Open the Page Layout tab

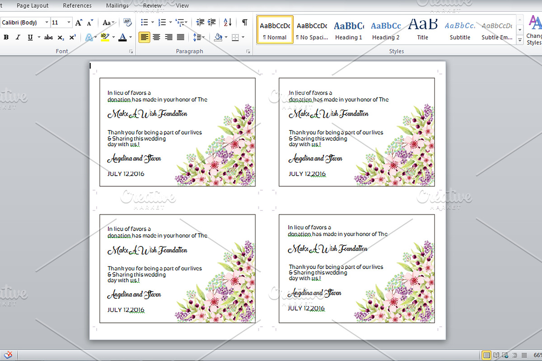[x=33, y=5]
